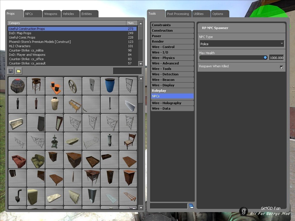The width and height of the screenshot is (295, 221).
Task: Switch to the Vehicles tab
Action: click(70, 14)
